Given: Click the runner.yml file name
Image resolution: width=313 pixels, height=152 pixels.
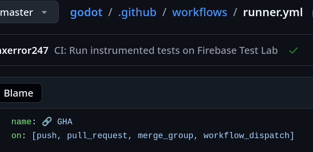Looking at the screenshot, I should pyautogui.click(x=273, y=12).
